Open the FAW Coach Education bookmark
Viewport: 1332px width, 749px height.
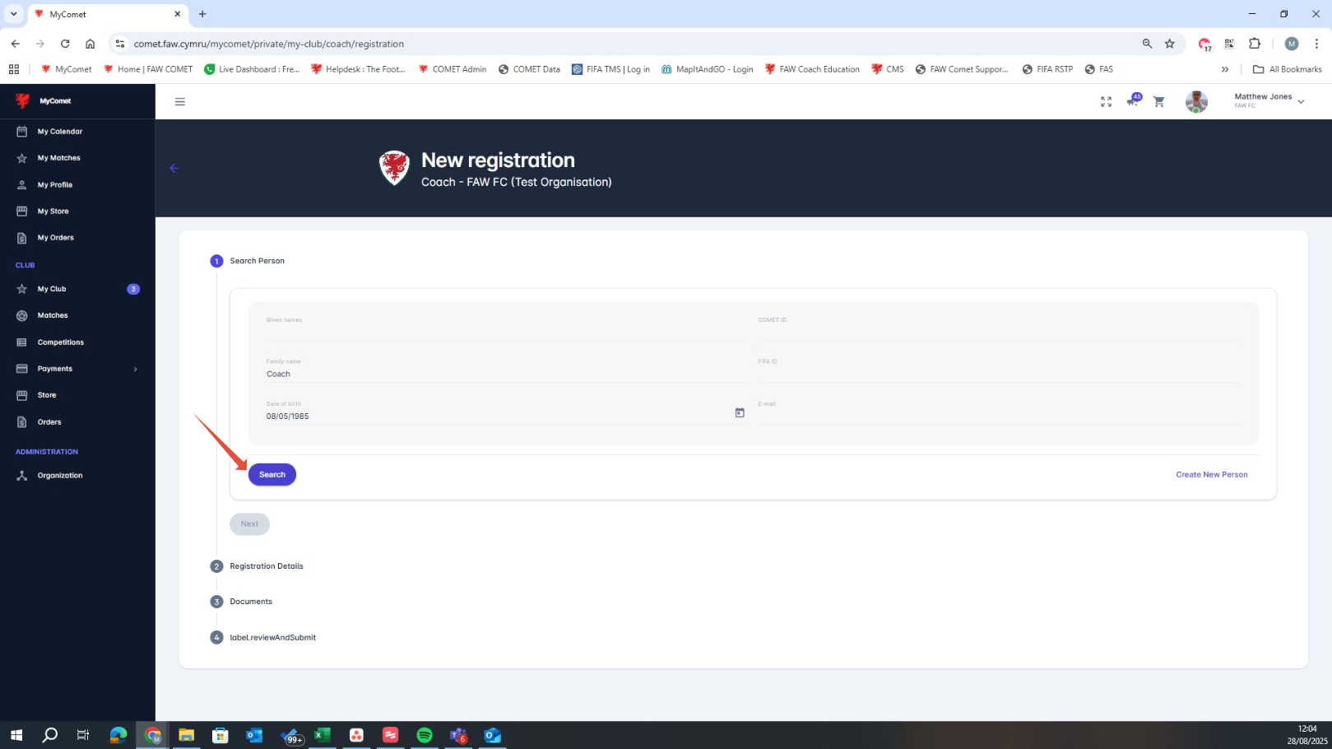(812, 69)
